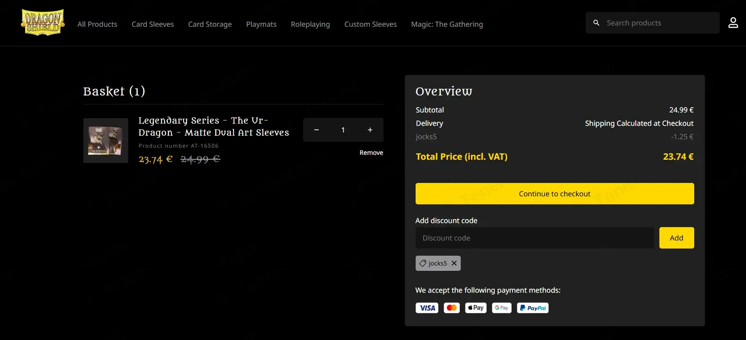Click the Dragon Shield logo
Image resolution: width=746 pixels, height=340 pixels.
tap(43, 23)
